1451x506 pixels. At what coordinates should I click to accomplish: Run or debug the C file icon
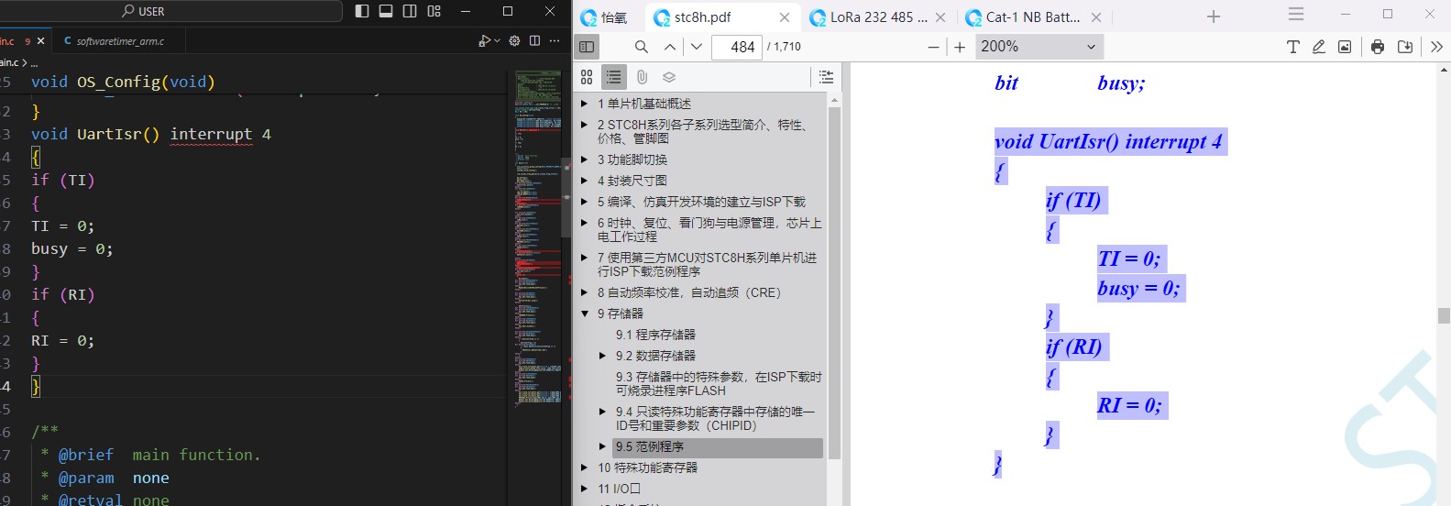485,41
